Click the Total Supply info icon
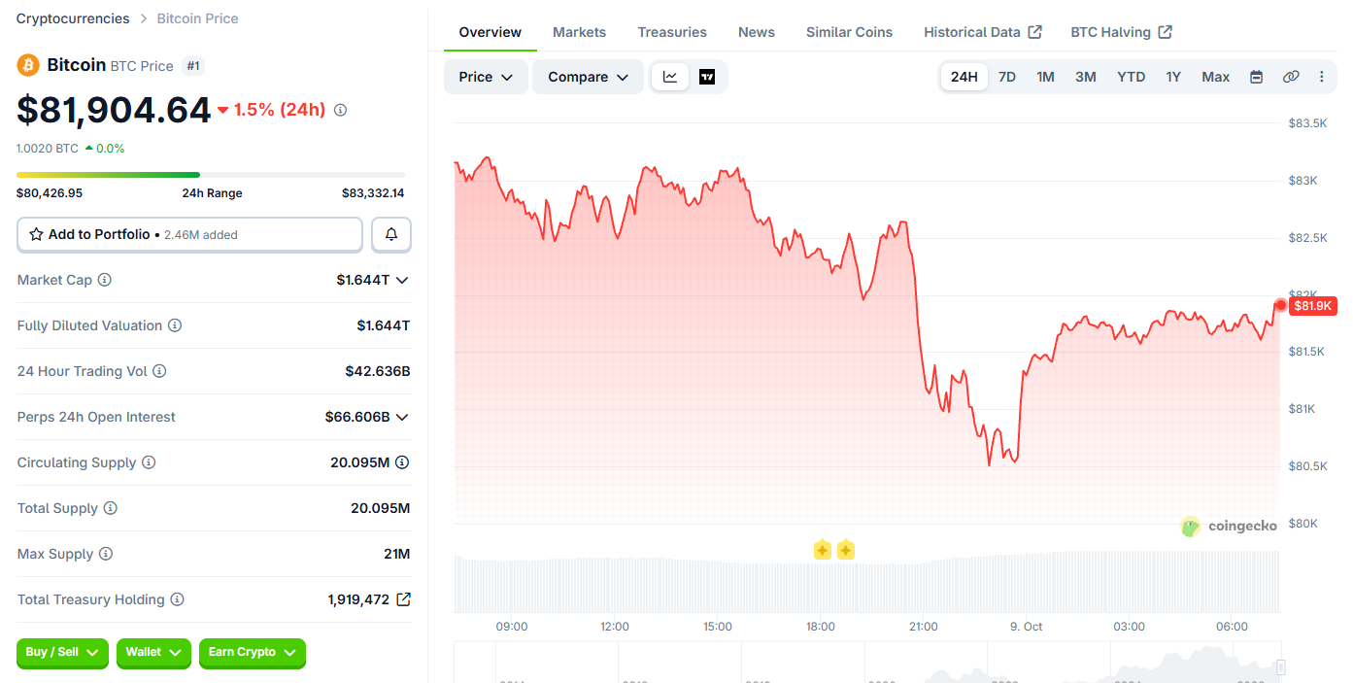 click(x=111, y=508)
